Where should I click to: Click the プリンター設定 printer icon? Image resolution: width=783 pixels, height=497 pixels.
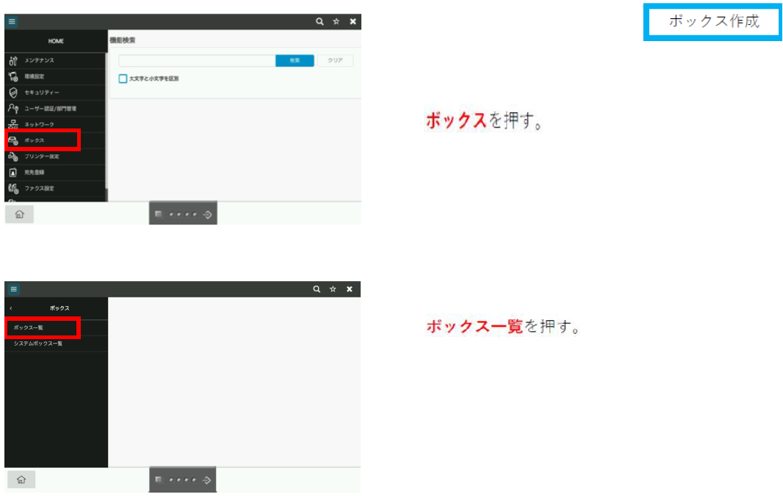13,156
